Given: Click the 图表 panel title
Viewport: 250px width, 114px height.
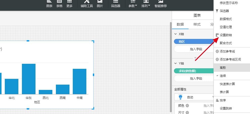Looking at the screenshot, I should (x=197, y=15).
